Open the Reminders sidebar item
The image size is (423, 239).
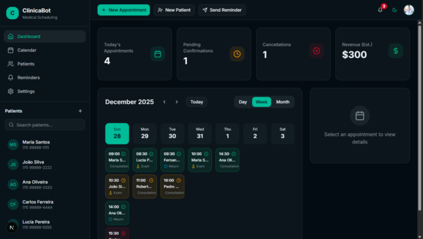pos(29,77)
